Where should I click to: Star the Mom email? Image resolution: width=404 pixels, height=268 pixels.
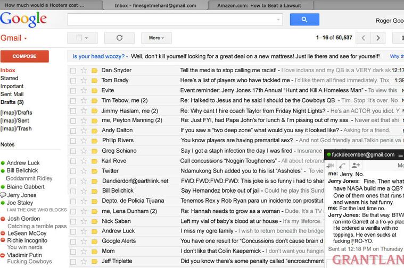click(x=84, y=252)
